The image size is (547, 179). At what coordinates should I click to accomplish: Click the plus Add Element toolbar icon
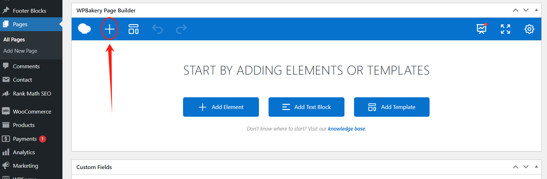[x=110, y=29]
